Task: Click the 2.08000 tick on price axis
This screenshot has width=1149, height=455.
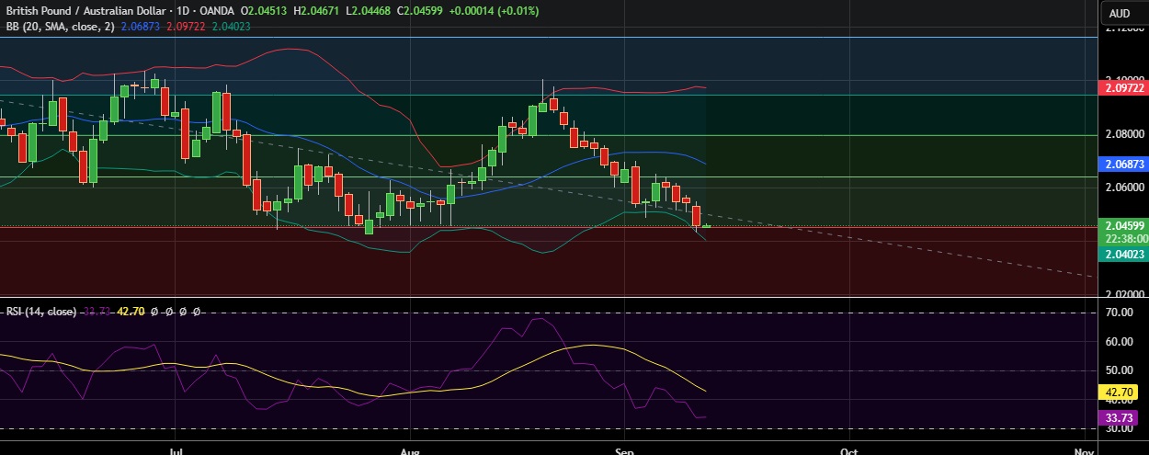Action: click(x=1124, y=134)
